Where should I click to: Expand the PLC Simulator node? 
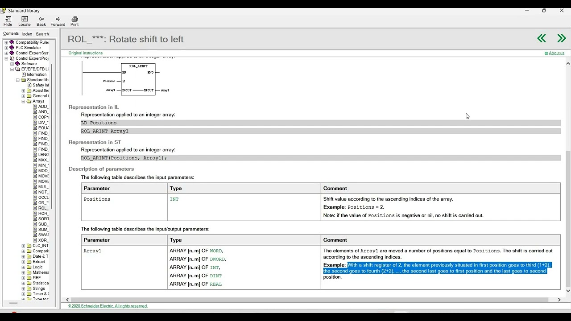tap(6, 48)
